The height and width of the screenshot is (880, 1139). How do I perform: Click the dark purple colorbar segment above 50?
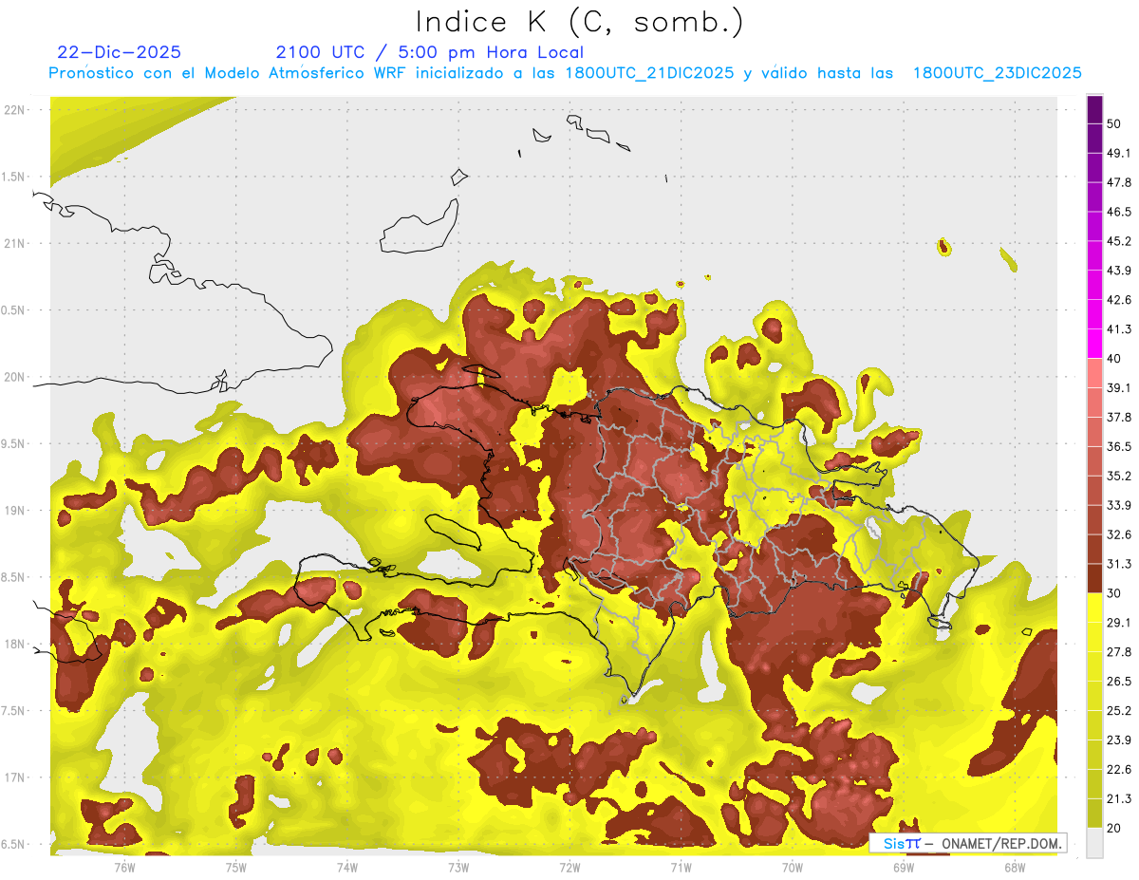coord(1094,109)
